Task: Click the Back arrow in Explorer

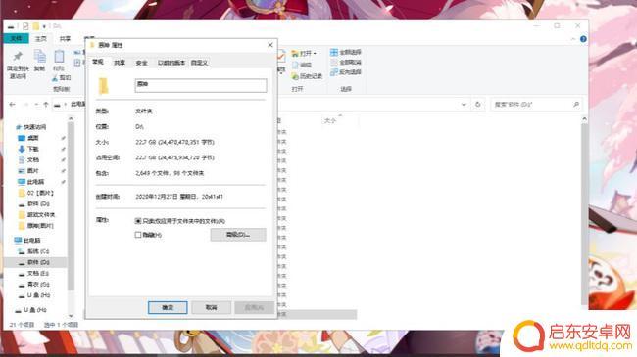Action: tap(12, 105)
